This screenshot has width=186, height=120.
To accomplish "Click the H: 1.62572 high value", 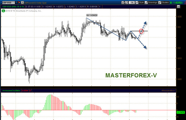I will (58, 7).
